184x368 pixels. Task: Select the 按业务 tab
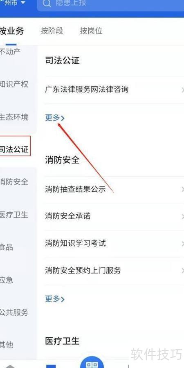click(x=12, y=31)
